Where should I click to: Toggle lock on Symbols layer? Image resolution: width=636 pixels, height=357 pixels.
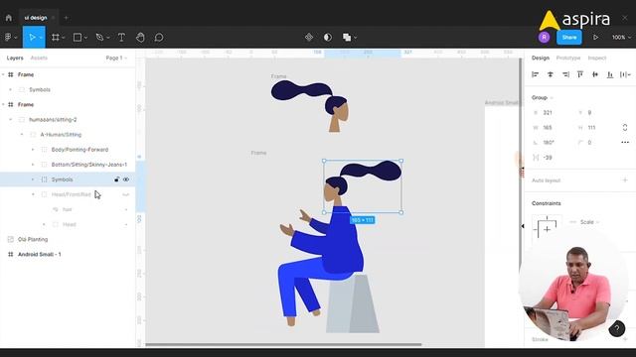117,179
